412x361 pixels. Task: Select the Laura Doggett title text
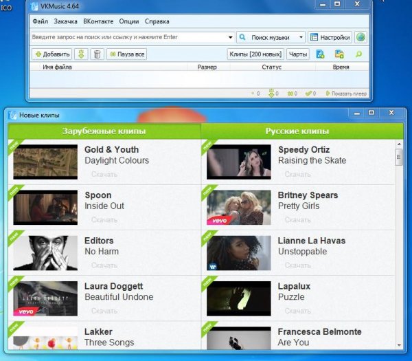point(114,286)
